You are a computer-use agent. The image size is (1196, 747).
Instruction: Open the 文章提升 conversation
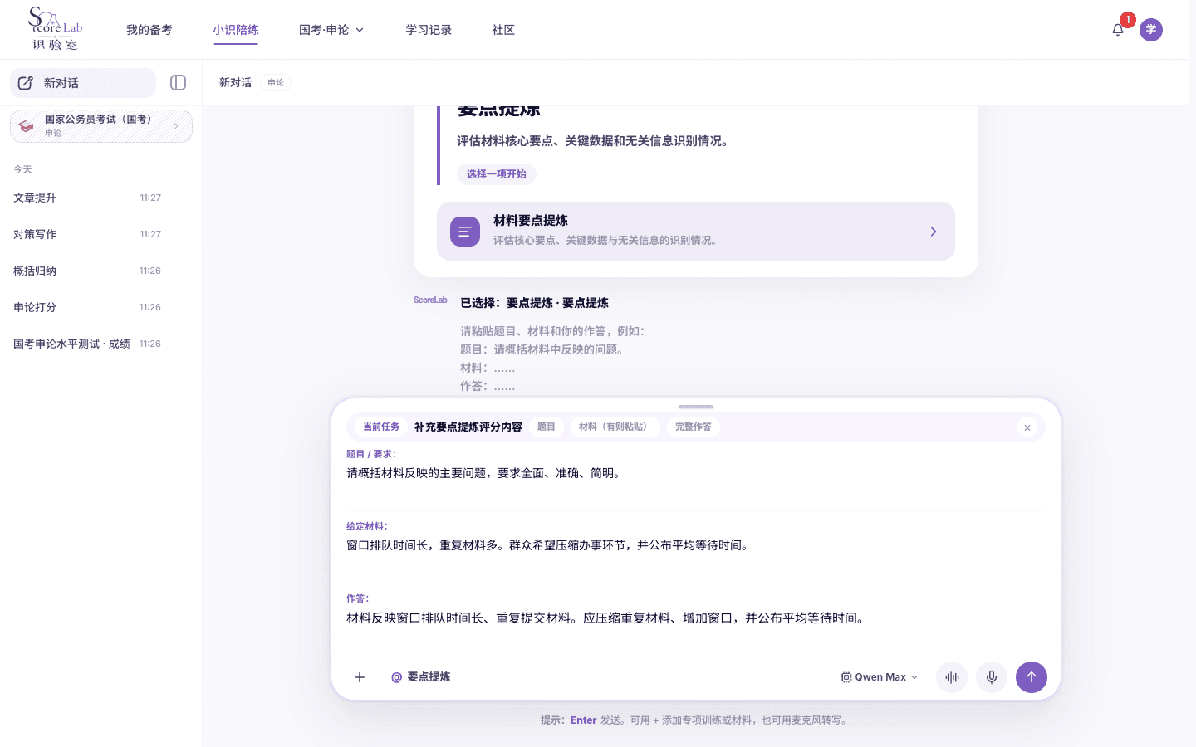coord(87,198)
